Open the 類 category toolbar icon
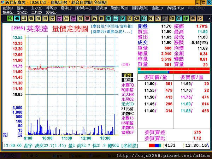The image size is (212, 159). point(80,18)
